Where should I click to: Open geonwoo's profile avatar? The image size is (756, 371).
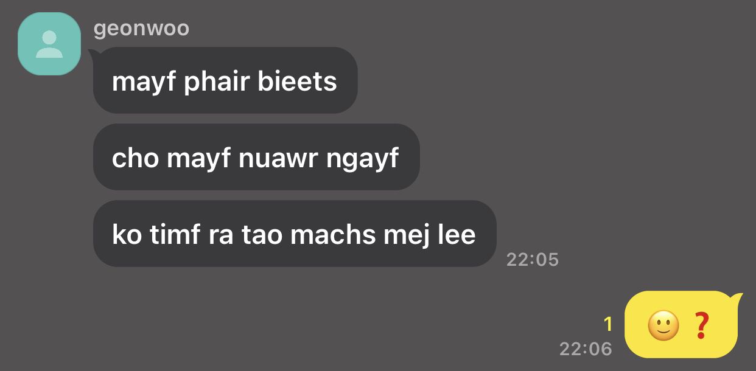tap(49, 44)
